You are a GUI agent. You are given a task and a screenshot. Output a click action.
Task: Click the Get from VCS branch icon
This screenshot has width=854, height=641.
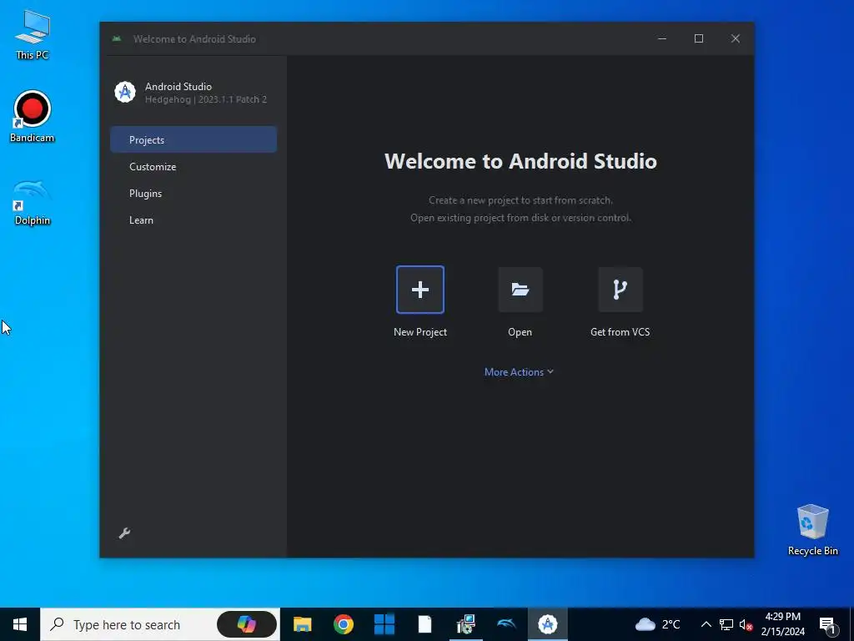620,290
